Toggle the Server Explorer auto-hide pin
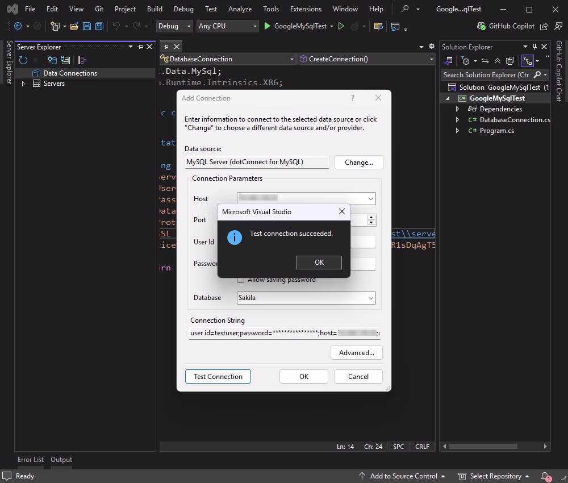 tap(140, 47)
